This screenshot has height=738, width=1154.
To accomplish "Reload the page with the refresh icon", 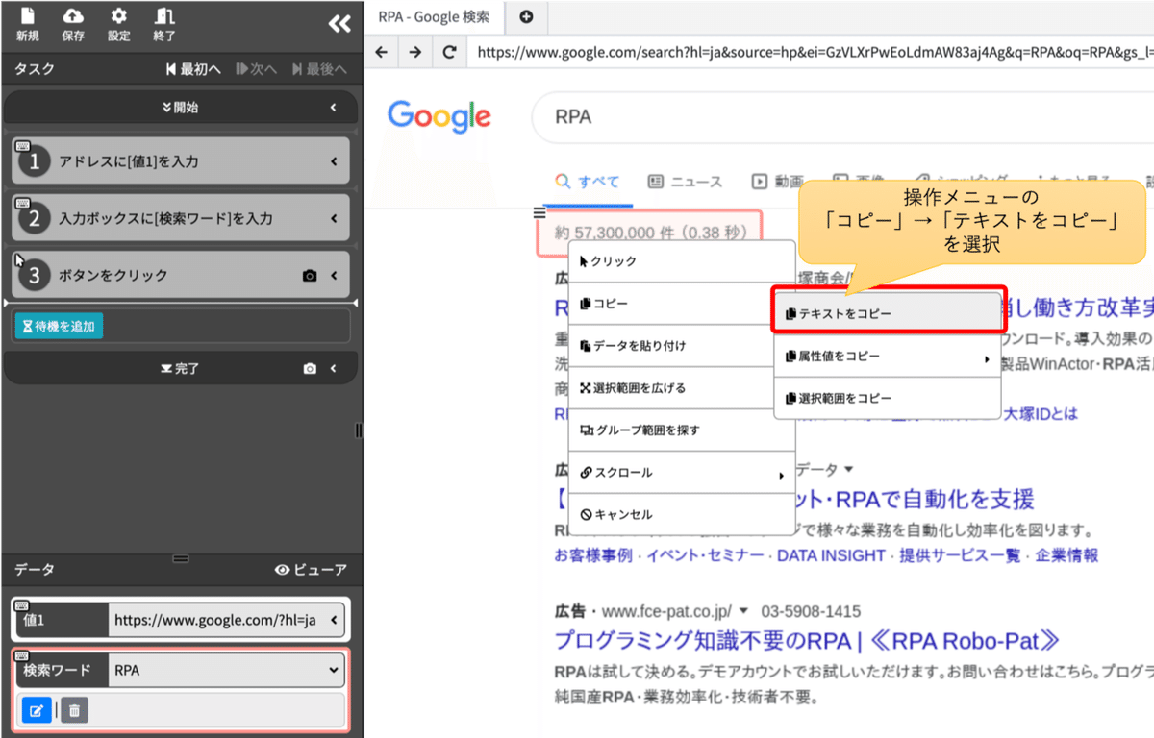I will coord(449,52).
